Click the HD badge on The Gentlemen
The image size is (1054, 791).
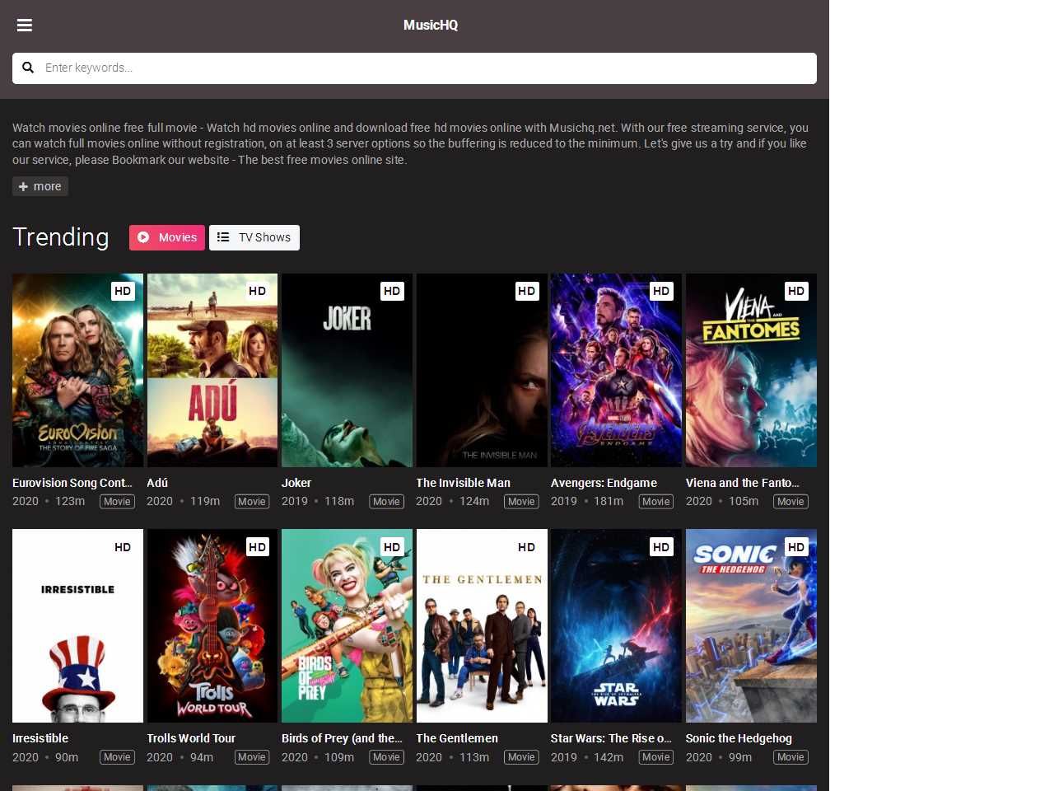[x=526, y=547]
